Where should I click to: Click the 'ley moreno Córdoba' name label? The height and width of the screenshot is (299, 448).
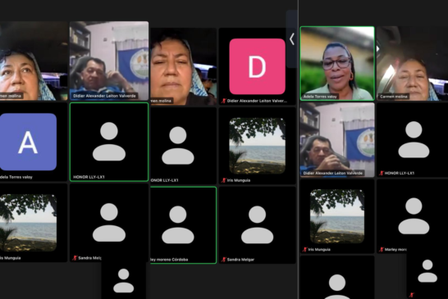[169, 260]
